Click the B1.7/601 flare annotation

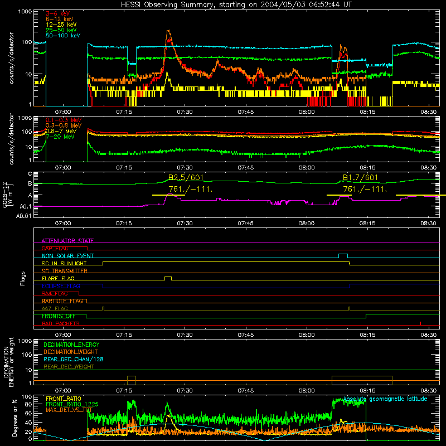pos(360,178)
